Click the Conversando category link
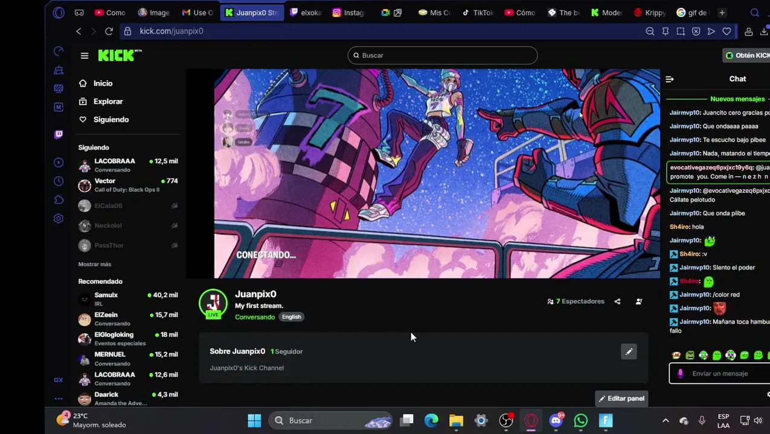This screenshot has height=434, width=770. pos(255,317)
